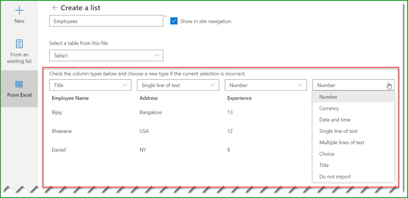The width and height of the screenshot is (408, 198).
Task: Select the From an existing list icon
Action: 19,44
